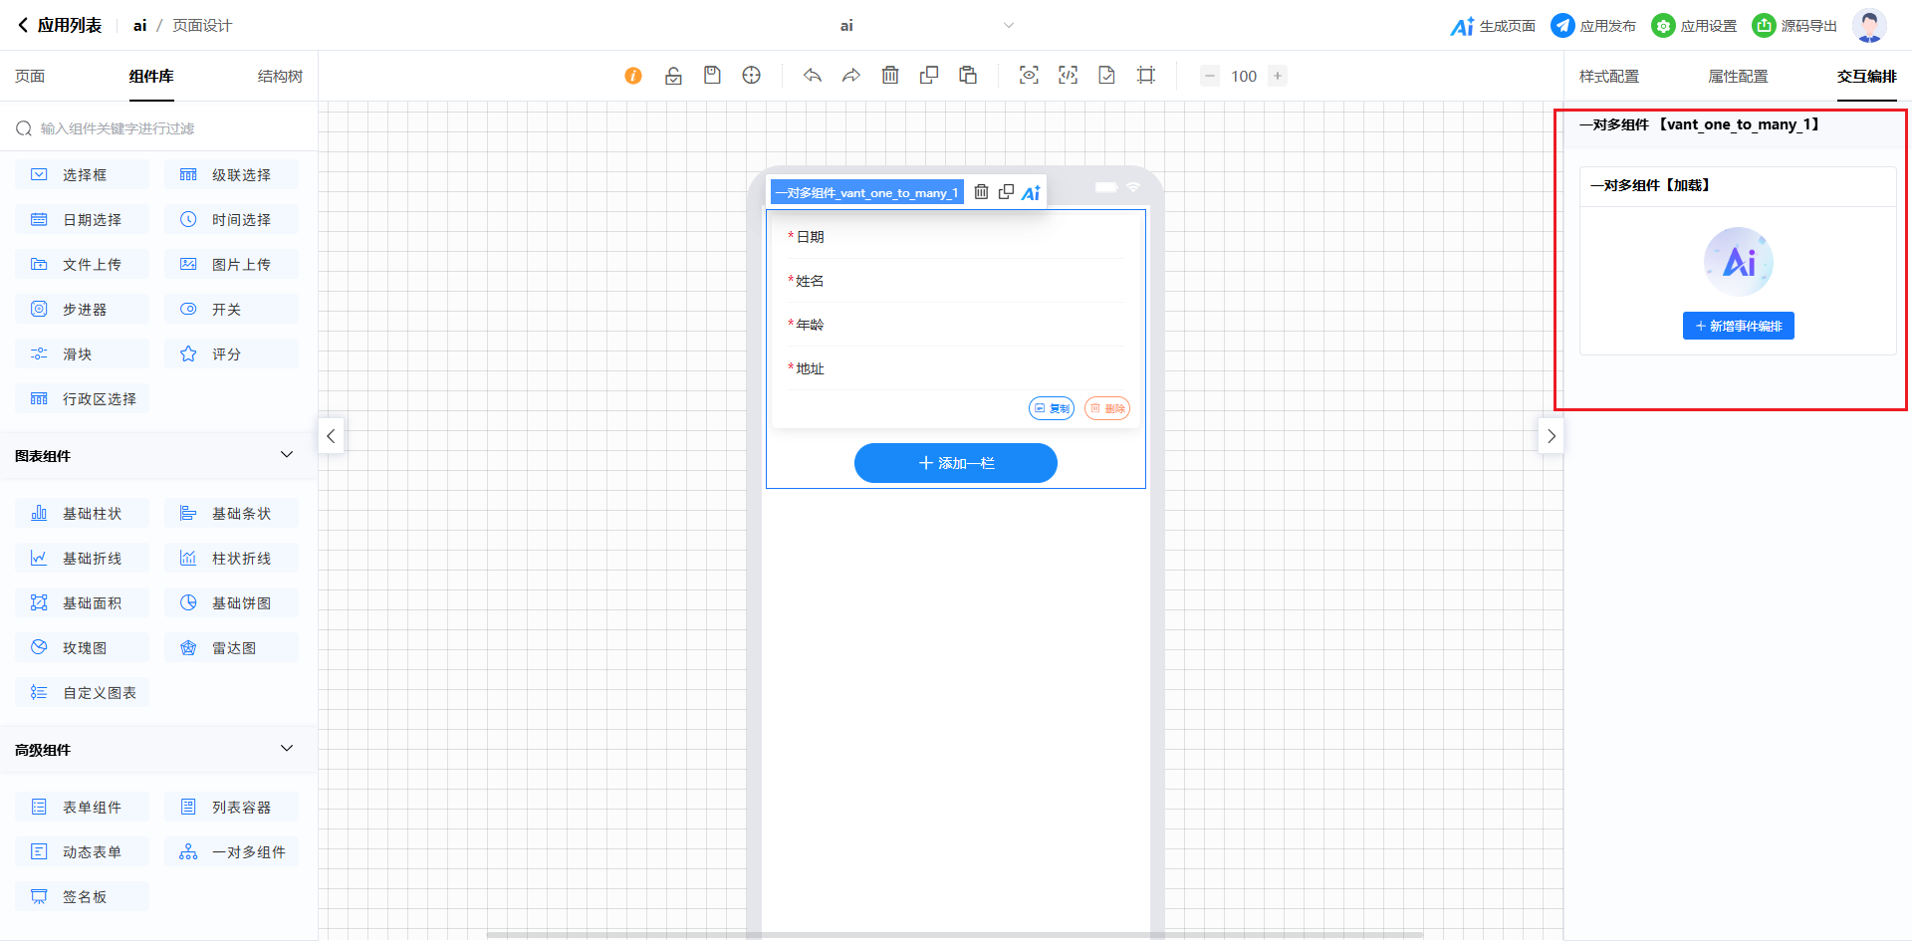The height and width of the screenshot is (941, 1912).
Task: Switch to the 属性配置 tab
Action: click(1738, 77)
